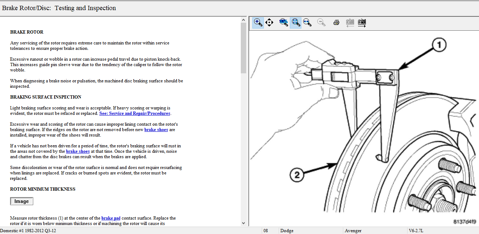Select the Dodge make in status bar

pos(287,231)
